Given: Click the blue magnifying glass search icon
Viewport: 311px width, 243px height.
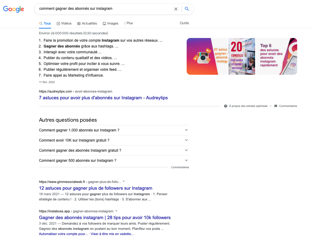Looking at the screenshot, I should pyautogui.click(x=187, y=9).
